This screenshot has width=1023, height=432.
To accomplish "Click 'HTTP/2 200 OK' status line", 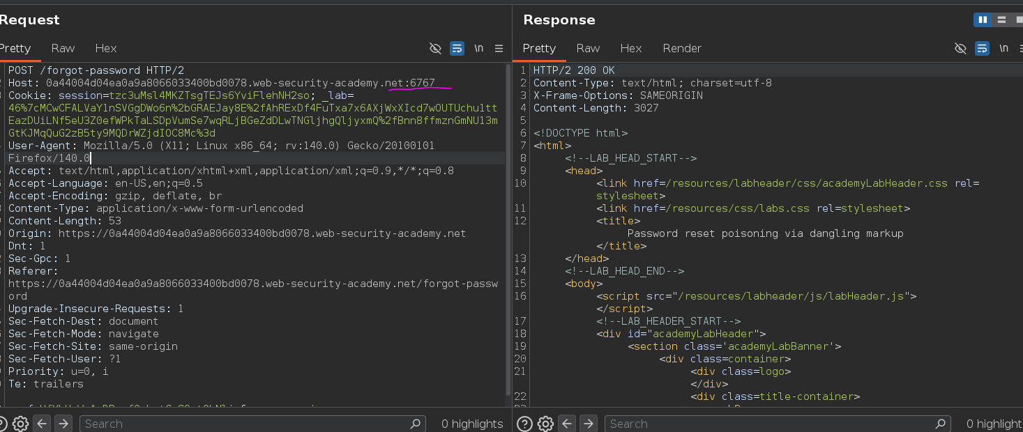I will [574, 70].
